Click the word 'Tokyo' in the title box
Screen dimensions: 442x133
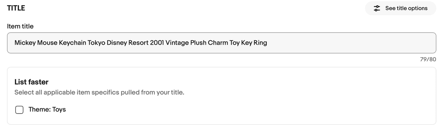[97, 43]
